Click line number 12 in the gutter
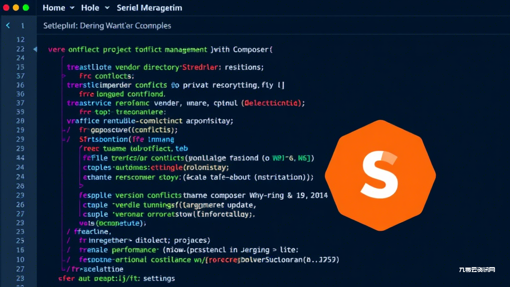This screenshot has width=510, height=287. pos(20,40)
